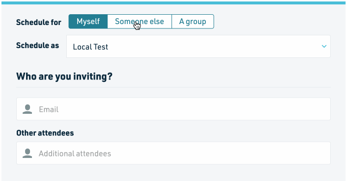
Task: Focus the Additional attendees field
Action: tap(173, 153)
